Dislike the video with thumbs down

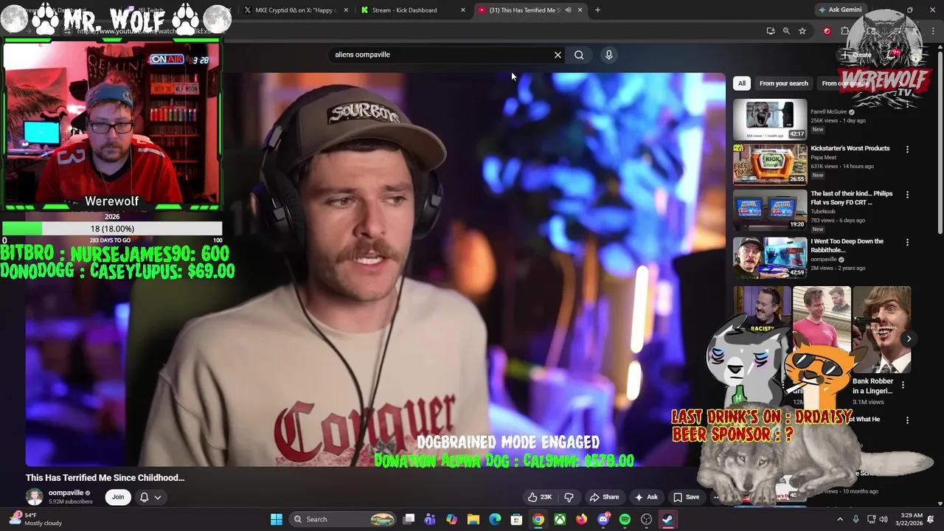[x=569, y=497]
